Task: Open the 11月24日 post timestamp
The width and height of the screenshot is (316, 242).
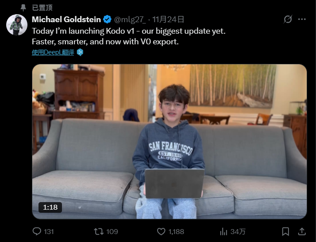Action: (169, 20)
